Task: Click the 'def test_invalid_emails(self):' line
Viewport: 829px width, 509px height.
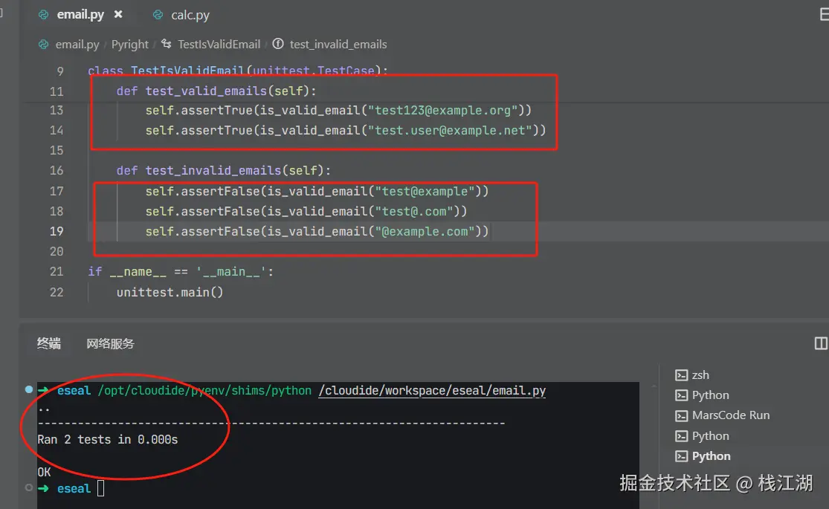Action: click(224, 171)
